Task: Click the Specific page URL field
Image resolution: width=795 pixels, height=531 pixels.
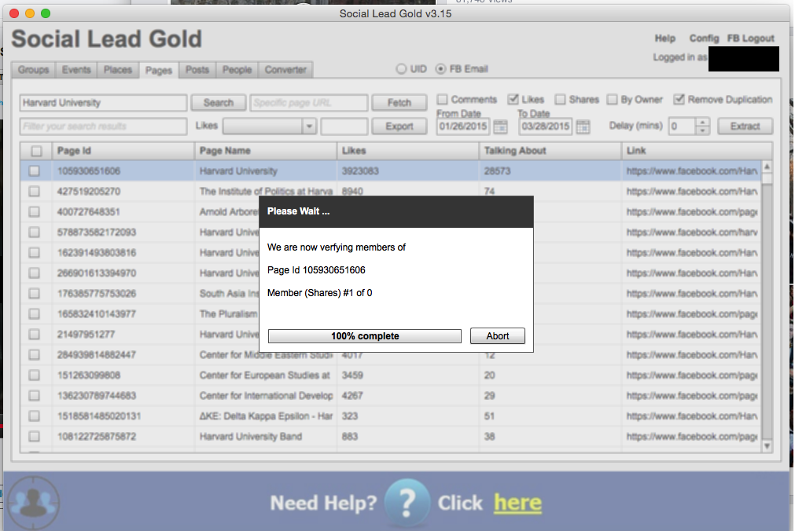Action: 309,103
